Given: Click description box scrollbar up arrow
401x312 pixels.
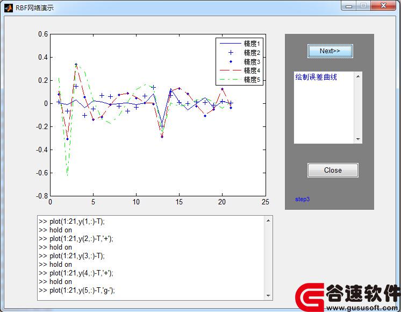Looking at the screenshot, I should (358, 76).
